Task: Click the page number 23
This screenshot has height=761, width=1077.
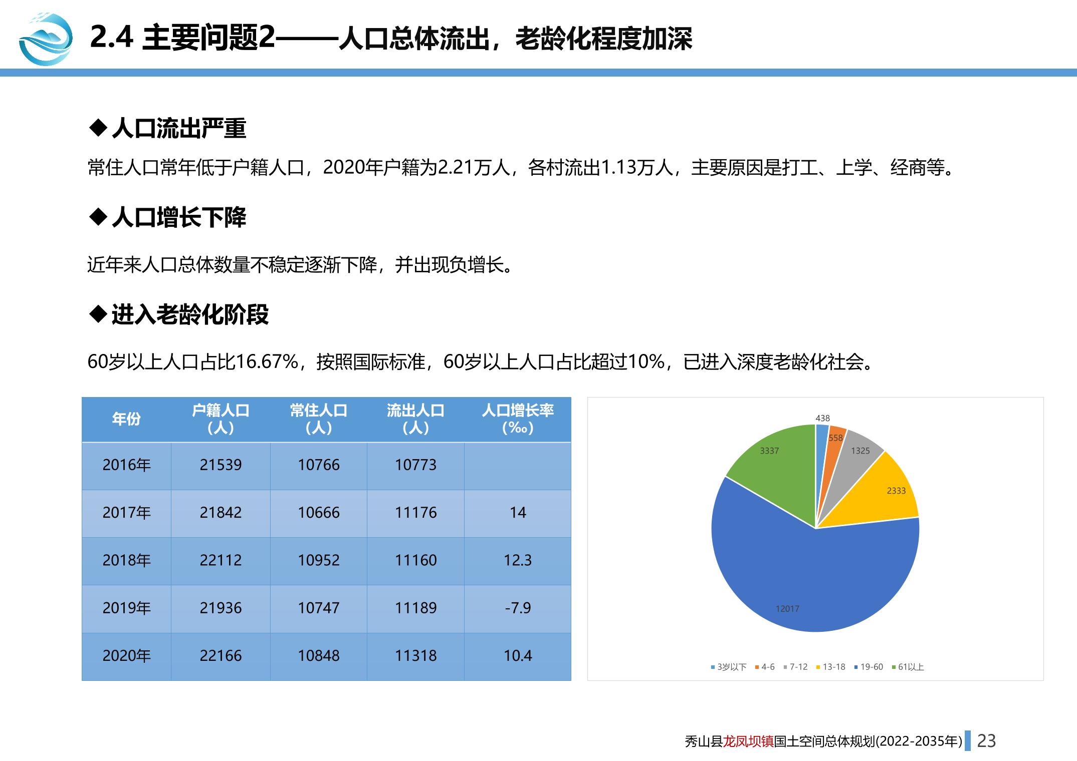Action: click(986, 741)
